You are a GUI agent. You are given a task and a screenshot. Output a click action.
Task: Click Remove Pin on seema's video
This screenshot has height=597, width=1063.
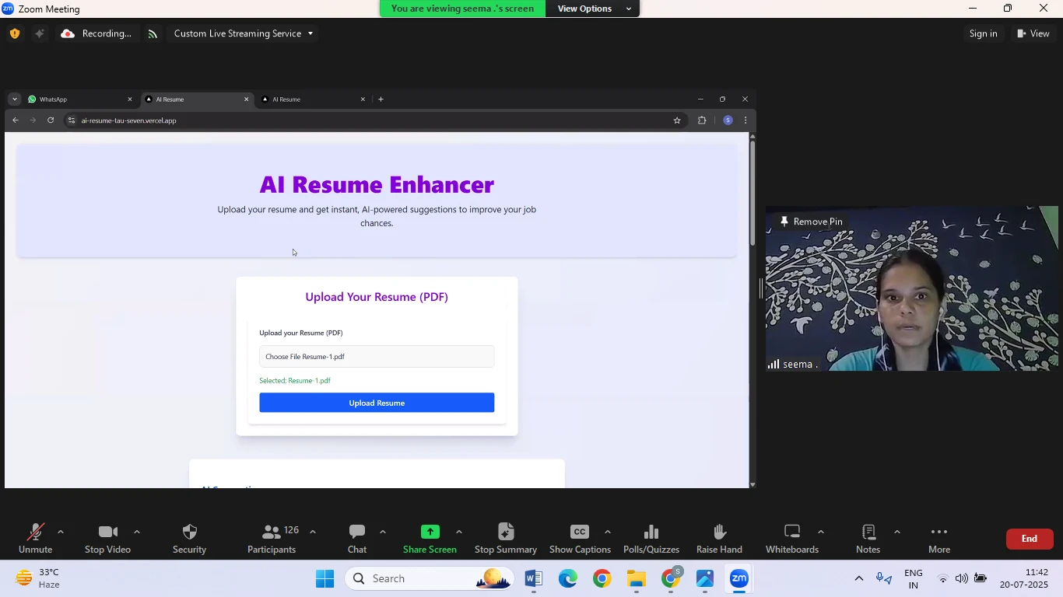pyautogui.click(x=811, y=222)
